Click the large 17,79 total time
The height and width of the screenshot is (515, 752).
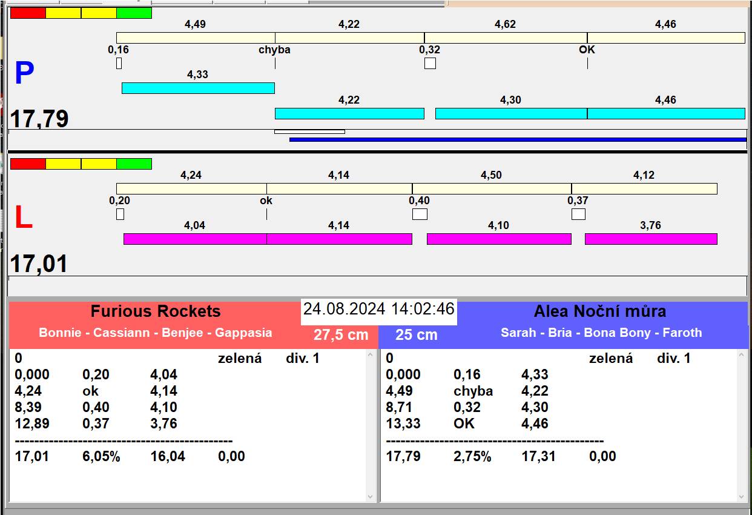click(39, 119)
